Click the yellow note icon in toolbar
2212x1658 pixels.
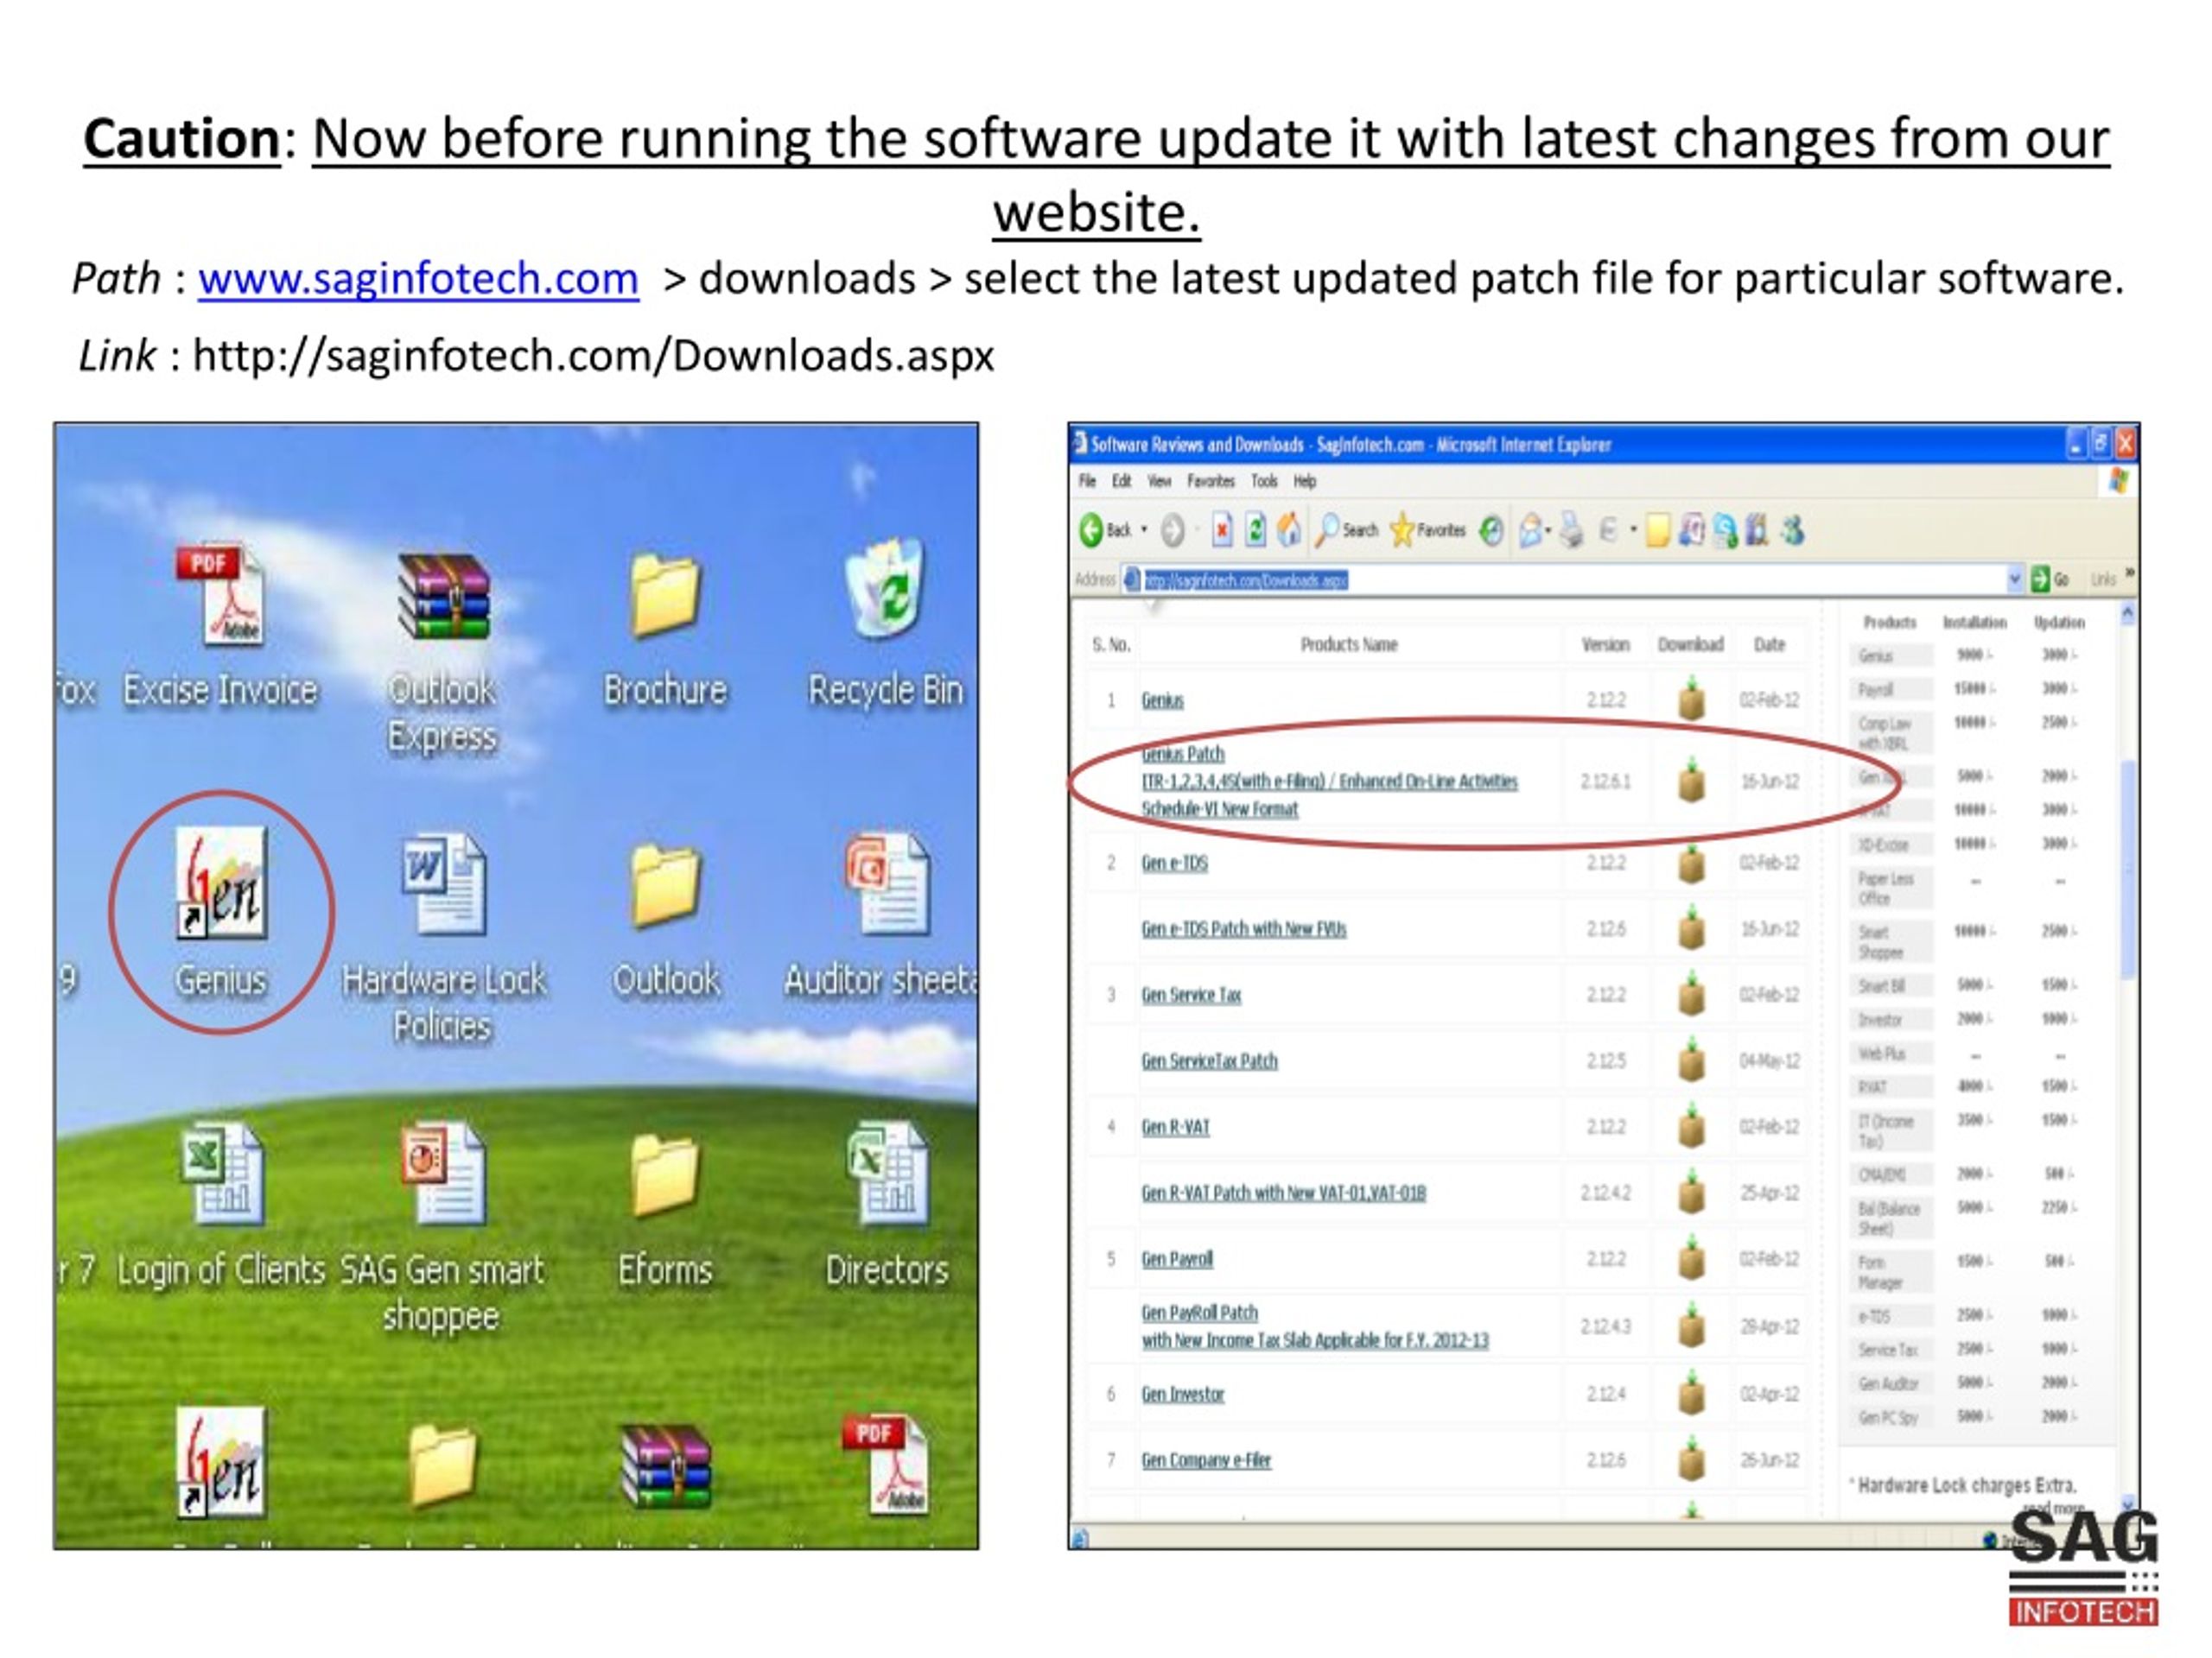click(x=1657, y=531)
